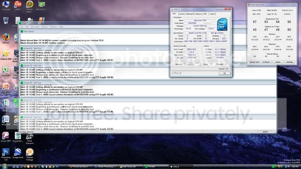Switch to Adobe Photoshop in the taskbar

tap(105, 167)
